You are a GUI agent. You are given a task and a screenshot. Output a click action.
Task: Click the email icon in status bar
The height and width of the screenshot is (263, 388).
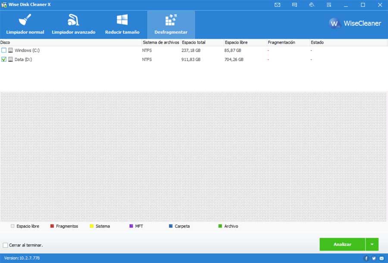382,258
